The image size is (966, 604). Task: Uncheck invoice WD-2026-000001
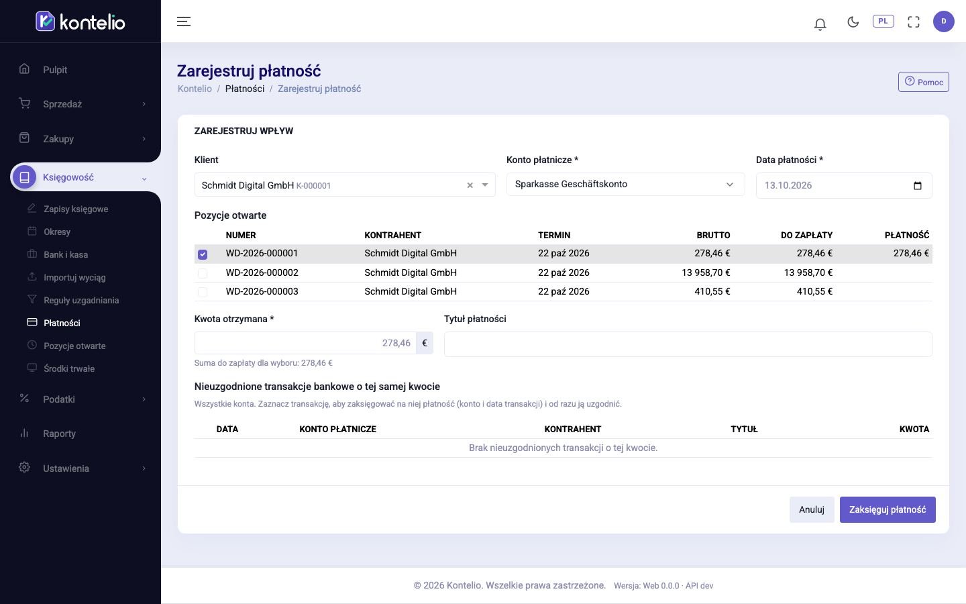point(203,254)
